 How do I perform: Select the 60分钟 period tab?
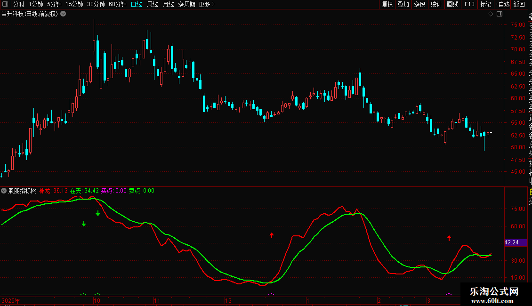click(118, 4)
